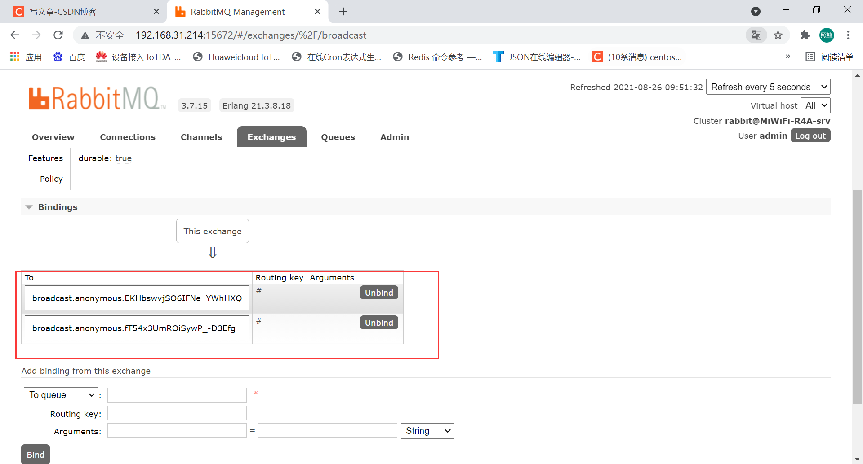This screenshot has height=464, width=863.
Task: Open queue broadcast.anonymous.EKHbswvjSO6IFNe_YWhHXQ
Action: click(x=137, y=298)
